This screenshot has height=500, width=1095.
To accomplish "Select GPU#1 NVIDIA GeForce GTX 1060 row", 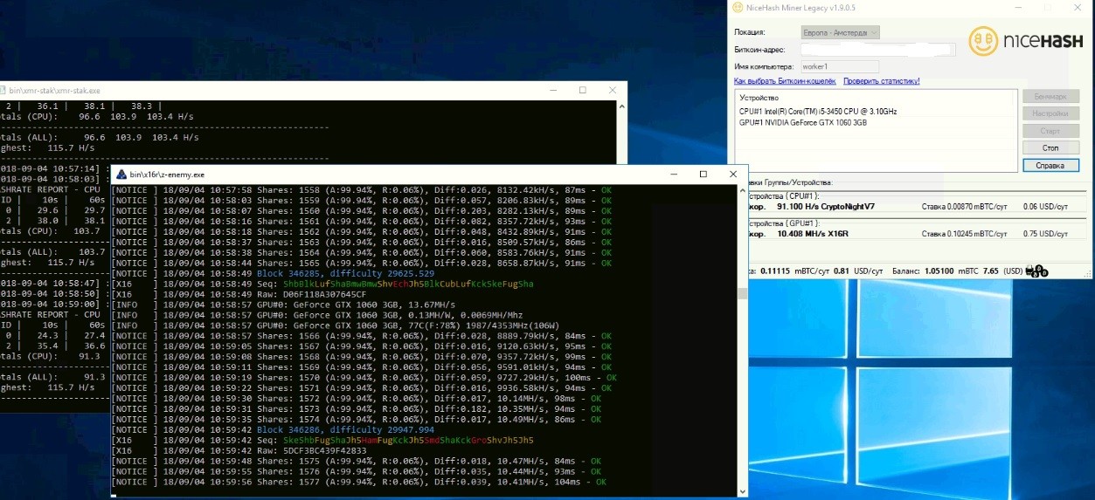I will (802, 123).
